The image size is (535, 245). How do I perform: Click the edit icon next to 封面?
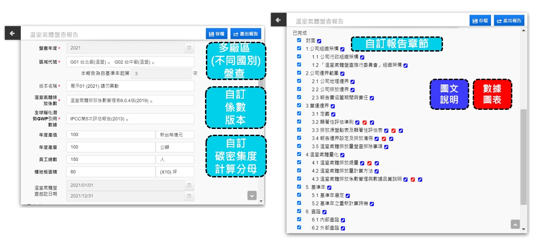319,41
